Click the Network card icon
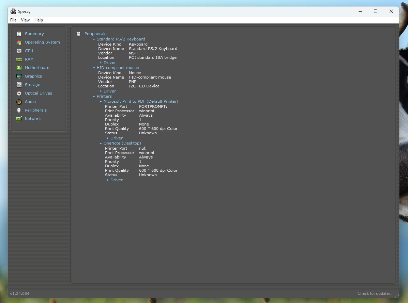The image size is (408, 303). [x=19, y=119]
